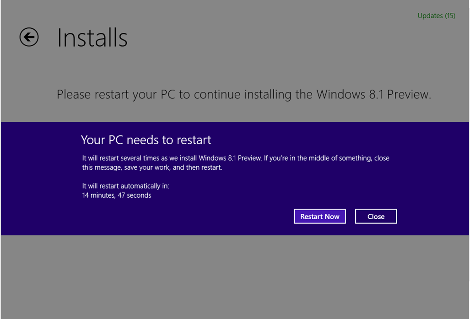Click the '14 minutes, 47 seconds' countdown text
Viewport: 470px width, 319px height.
[x=117, y=195]
